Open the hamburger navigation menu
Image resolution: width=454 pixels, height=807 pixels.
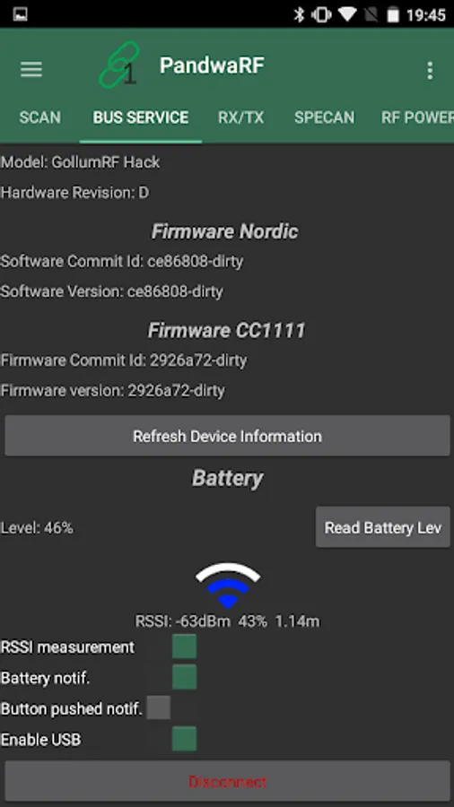31,69
